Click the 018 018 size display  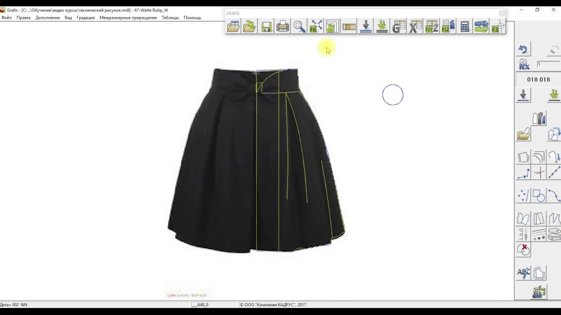(539, 80)
